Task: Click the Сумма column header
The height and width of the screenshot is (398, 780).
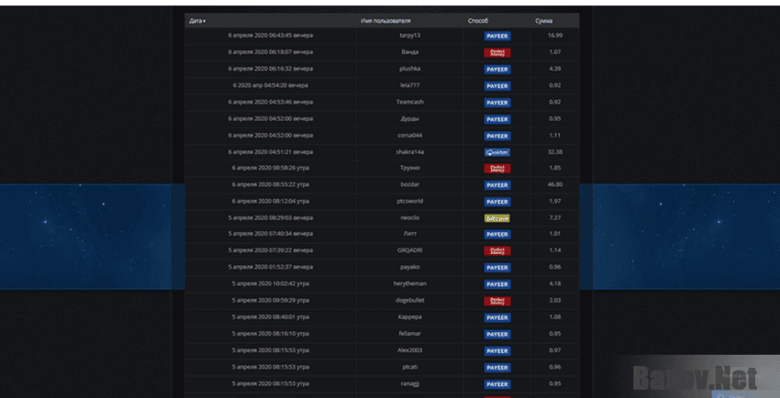Action: pyautogui.click(x=544, y=19)
